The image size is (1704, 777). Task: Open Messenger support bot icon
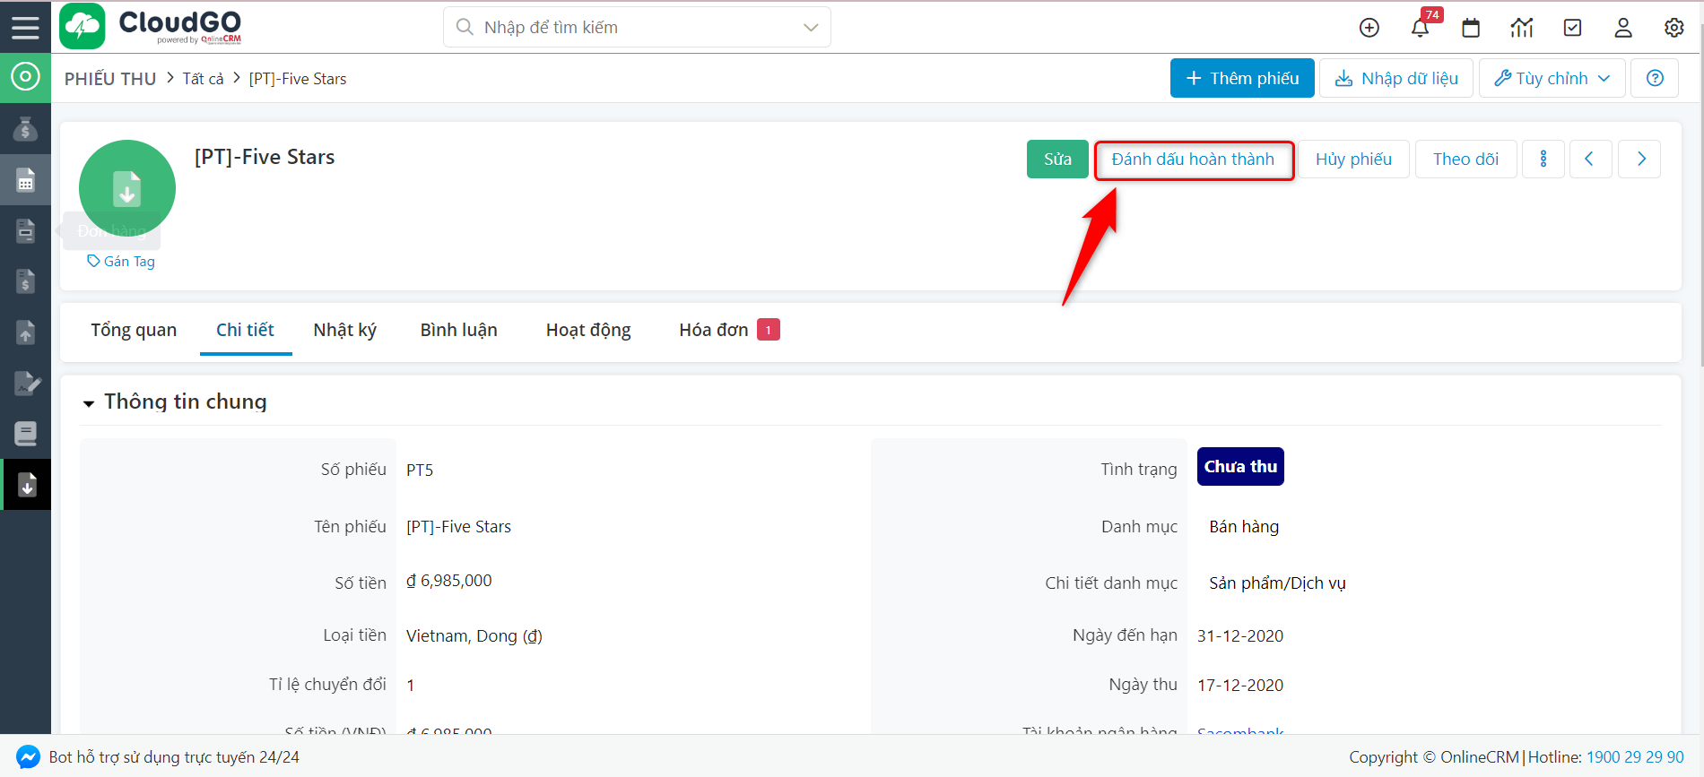[x=28, y=756]
